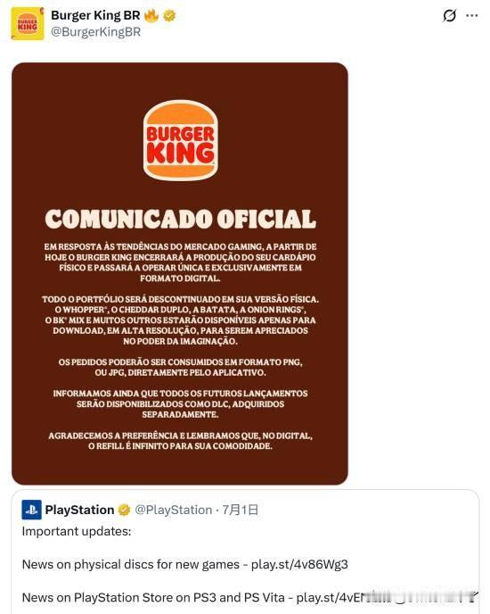This screenshot has height=614, width=490.
Task: Click the 7月1日 date of quoted post
Action: point(241,510)
